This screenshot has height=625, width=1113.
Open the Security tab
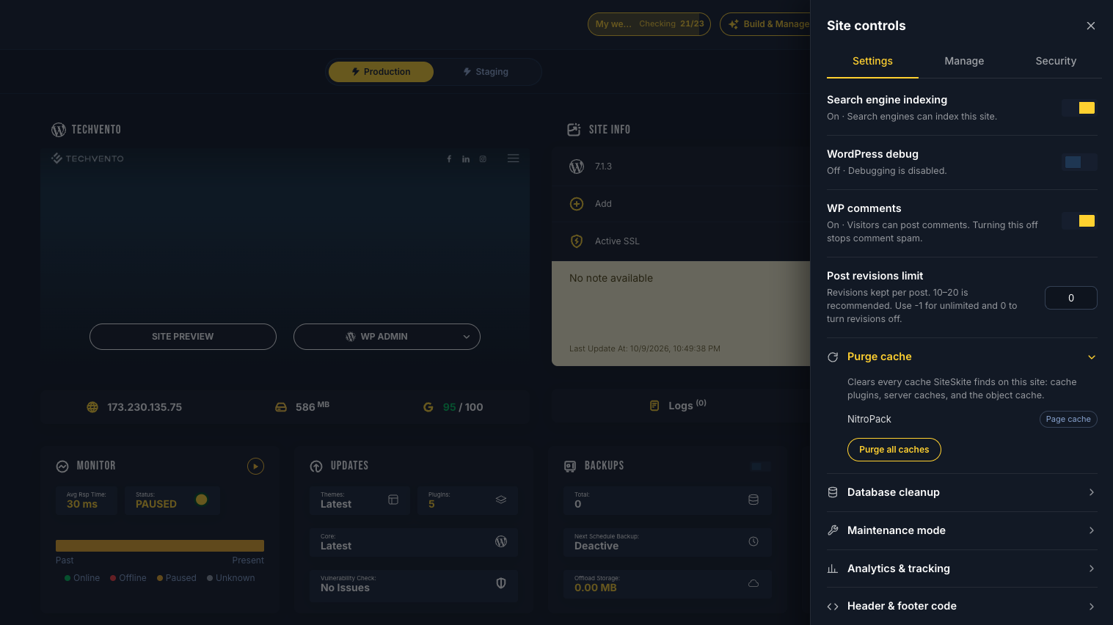[x=1056, y=61]
